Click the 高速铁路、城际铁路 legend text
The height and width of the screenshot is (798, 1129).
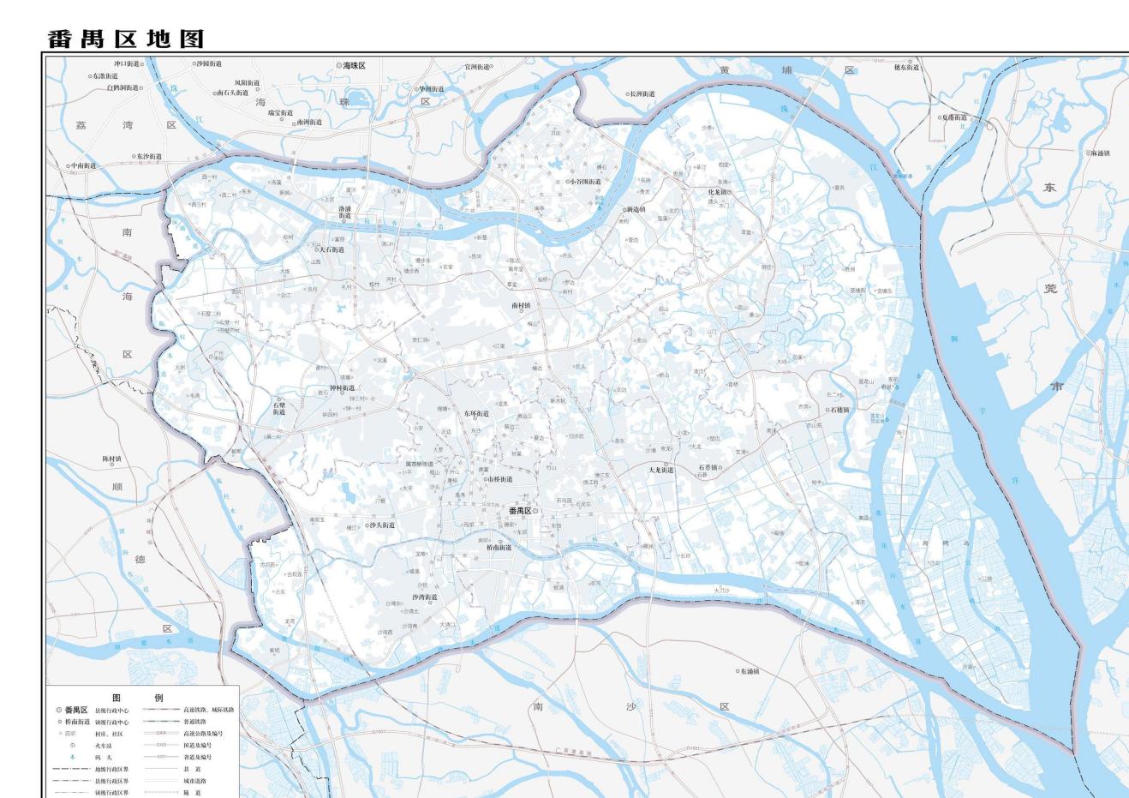tap(208, 710)
